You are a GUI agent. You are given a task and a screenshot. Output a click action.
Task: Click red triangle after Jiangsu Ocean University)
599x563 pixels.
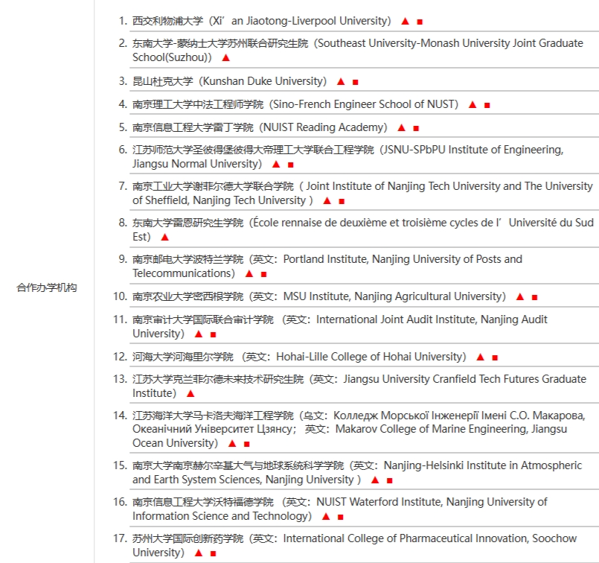tap(232, 443)
